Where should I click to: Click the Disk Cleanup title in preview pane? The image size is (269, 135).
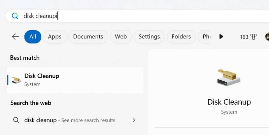point(229,102)
